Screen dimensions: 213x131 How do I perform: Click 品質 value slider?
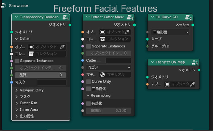click(40, 75)
